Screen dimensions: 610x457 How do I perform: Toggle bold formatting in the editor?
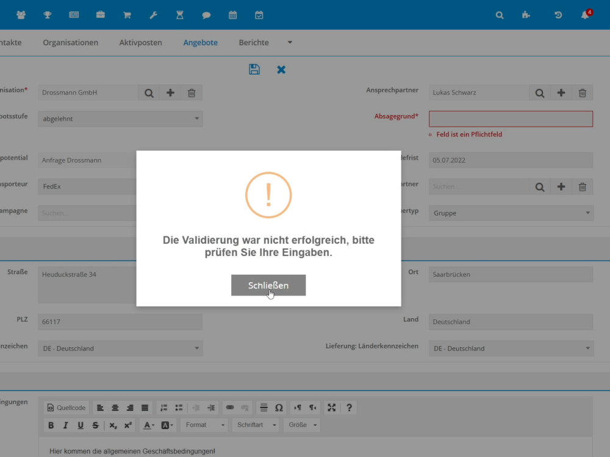(x=51, y=425)
